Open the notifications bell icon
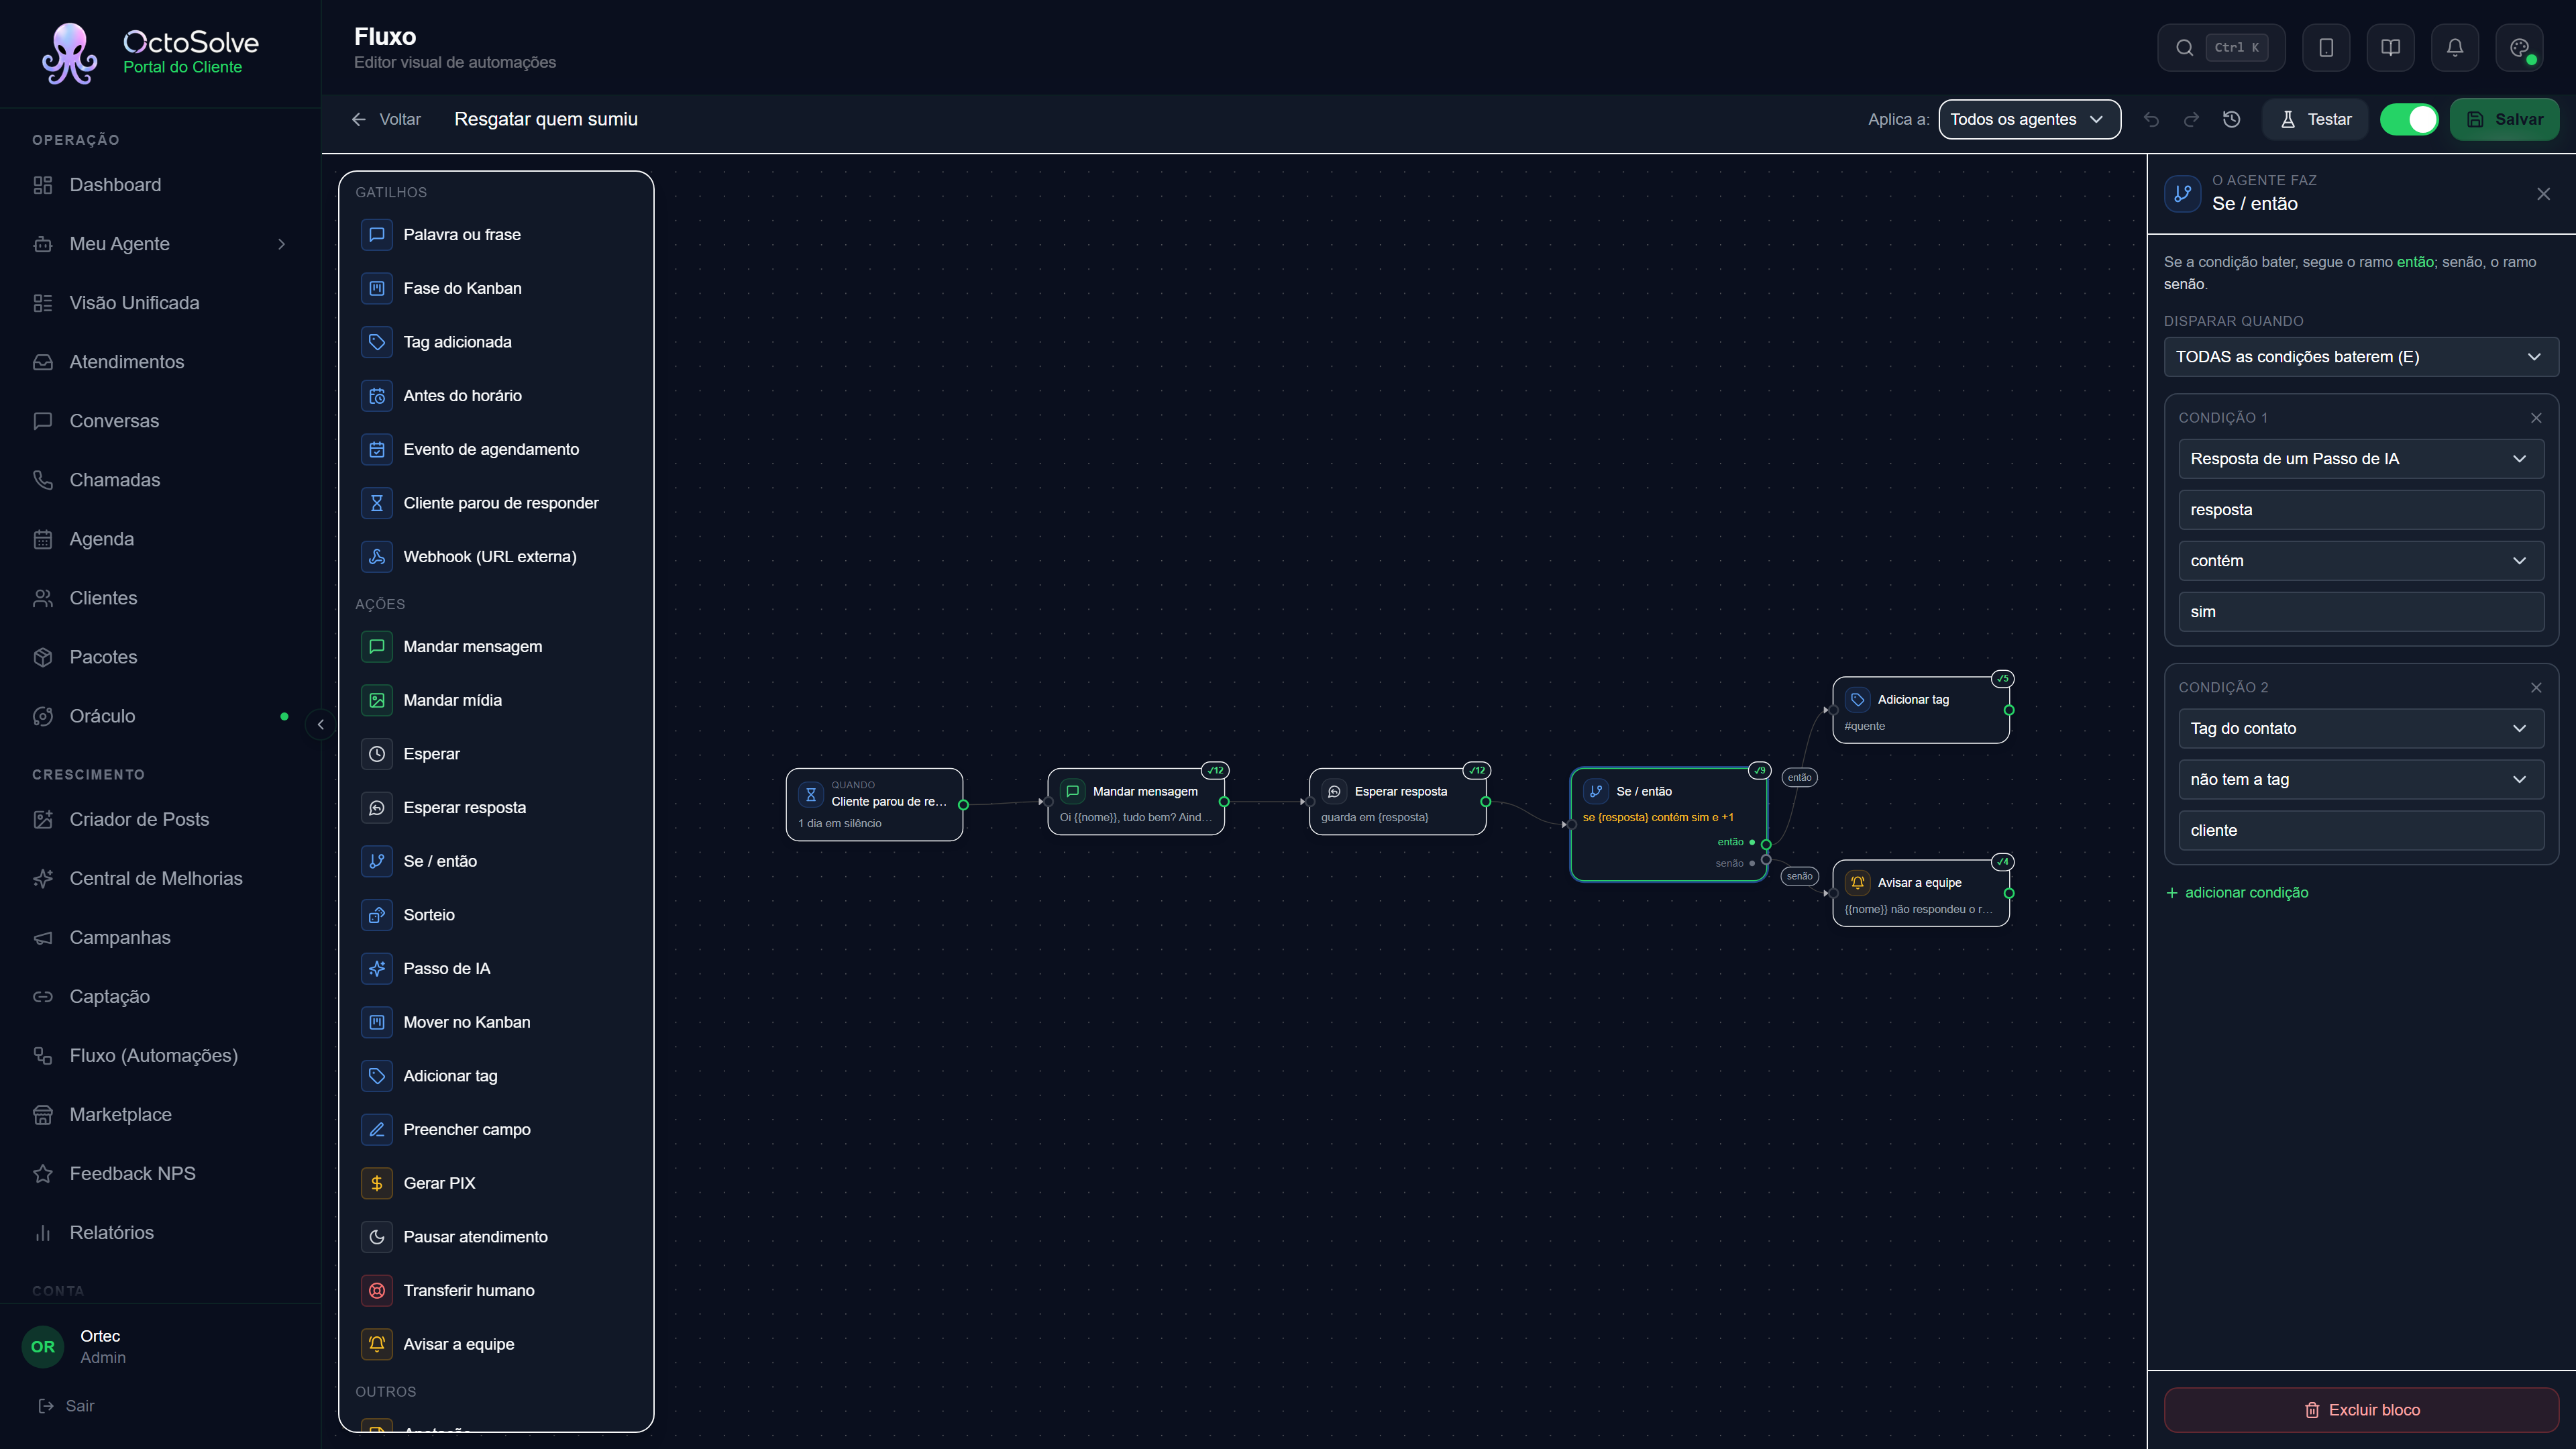 pos(2454,47)
